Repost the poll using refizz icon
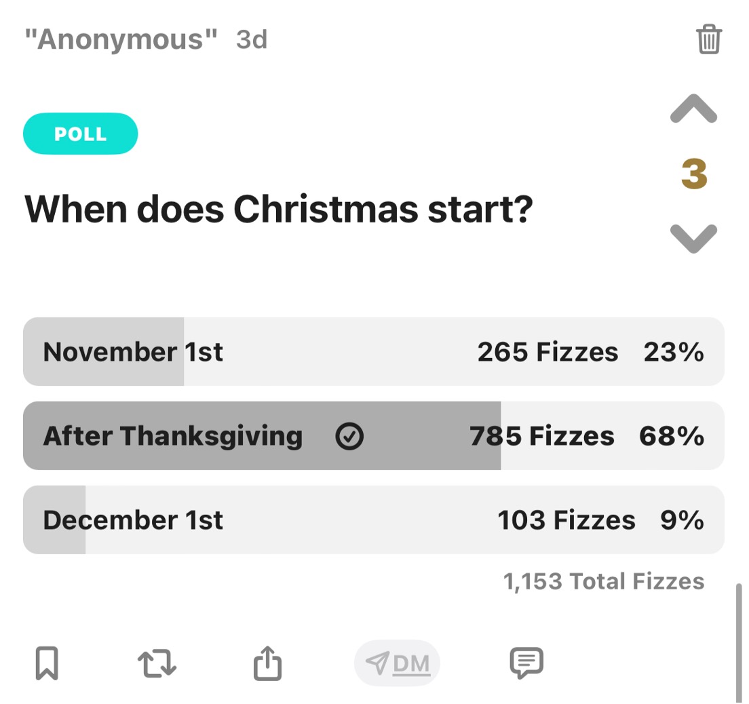749x704 pixels. (x=157, y=663)
